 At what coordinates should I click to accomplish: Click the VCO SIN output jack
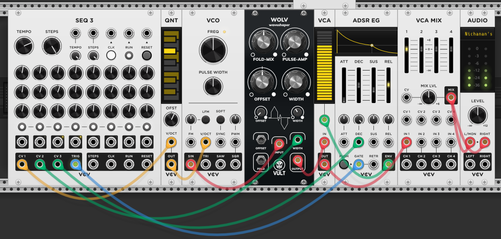191,165
